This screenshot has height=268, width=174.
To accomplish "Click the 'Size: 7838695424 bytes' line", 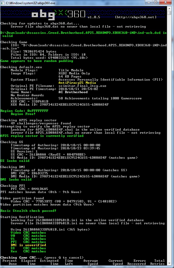I will (x=34, y=52).
